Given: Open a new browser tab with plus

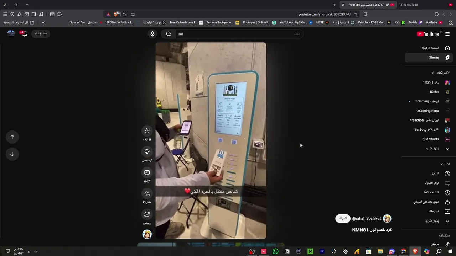Looking at the screenshot, I should (x=334, y=5).
